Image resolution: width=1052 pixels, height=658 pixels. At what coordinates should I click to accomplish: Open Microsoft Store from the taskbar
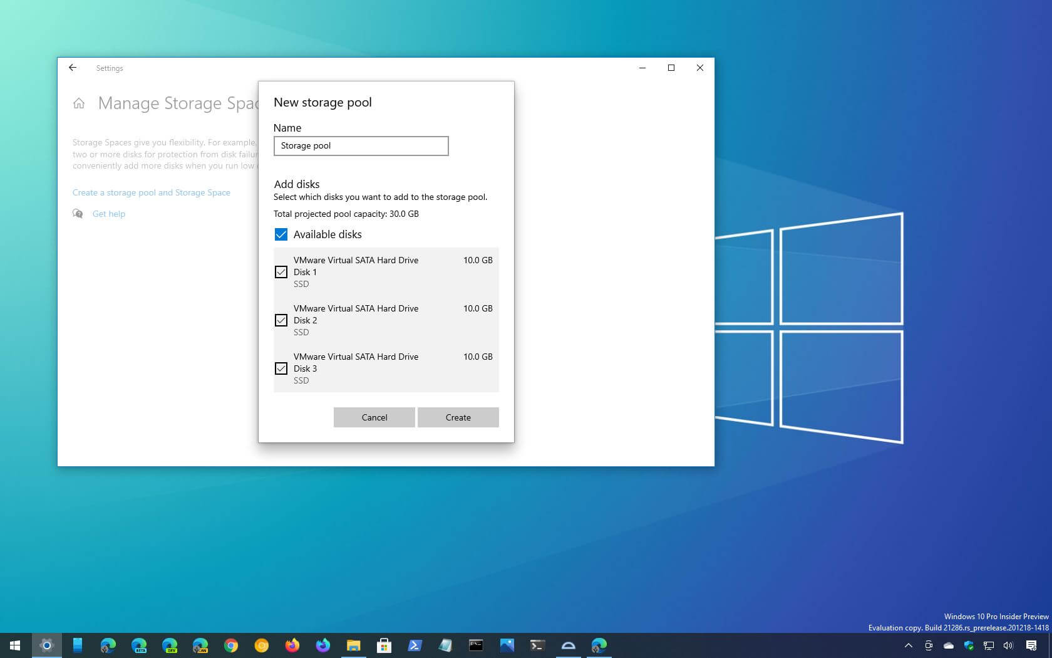pos(384,645)
